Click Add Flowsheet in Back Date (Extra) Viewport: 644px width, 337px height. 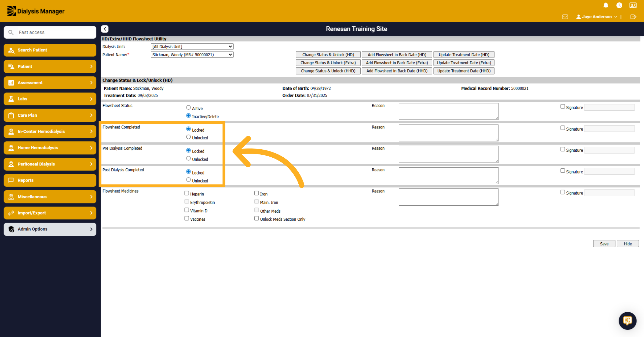[397, 63]
